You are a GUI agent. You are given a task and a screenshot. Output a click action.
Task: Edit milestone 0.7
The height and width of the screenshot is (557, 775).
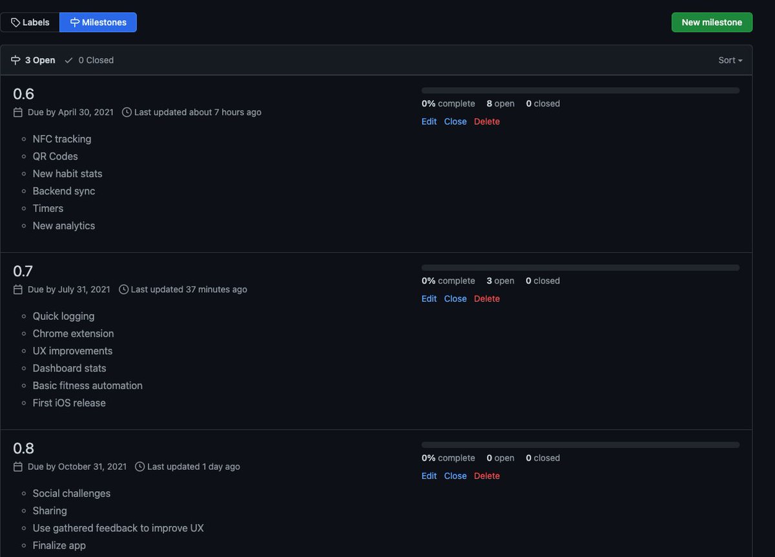click(x=429, y=299)
